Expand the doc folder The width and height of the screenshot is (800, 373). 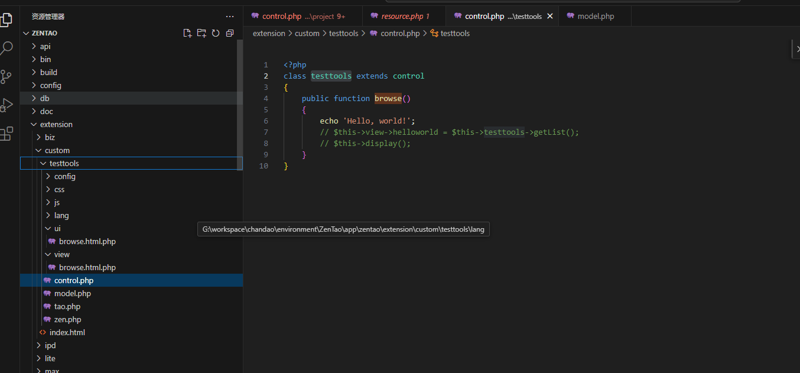point(34,111)
